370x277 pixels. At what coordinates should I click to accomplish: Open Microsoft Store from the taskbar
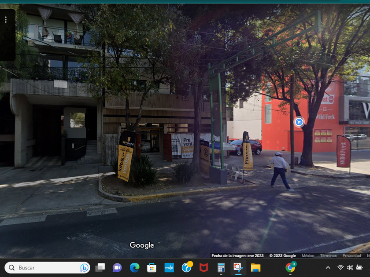pyautogui.click(x=152, y=267)
